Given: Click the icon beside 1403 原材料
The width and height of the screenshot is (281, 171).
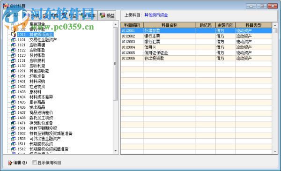Looking at the screenshot, I should point(14,92).
